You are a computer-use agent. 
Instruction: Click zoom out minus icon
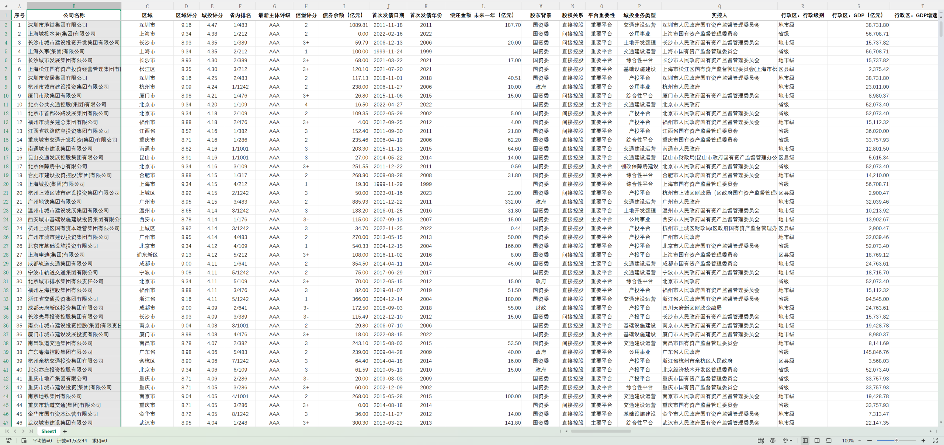[870, 441]
